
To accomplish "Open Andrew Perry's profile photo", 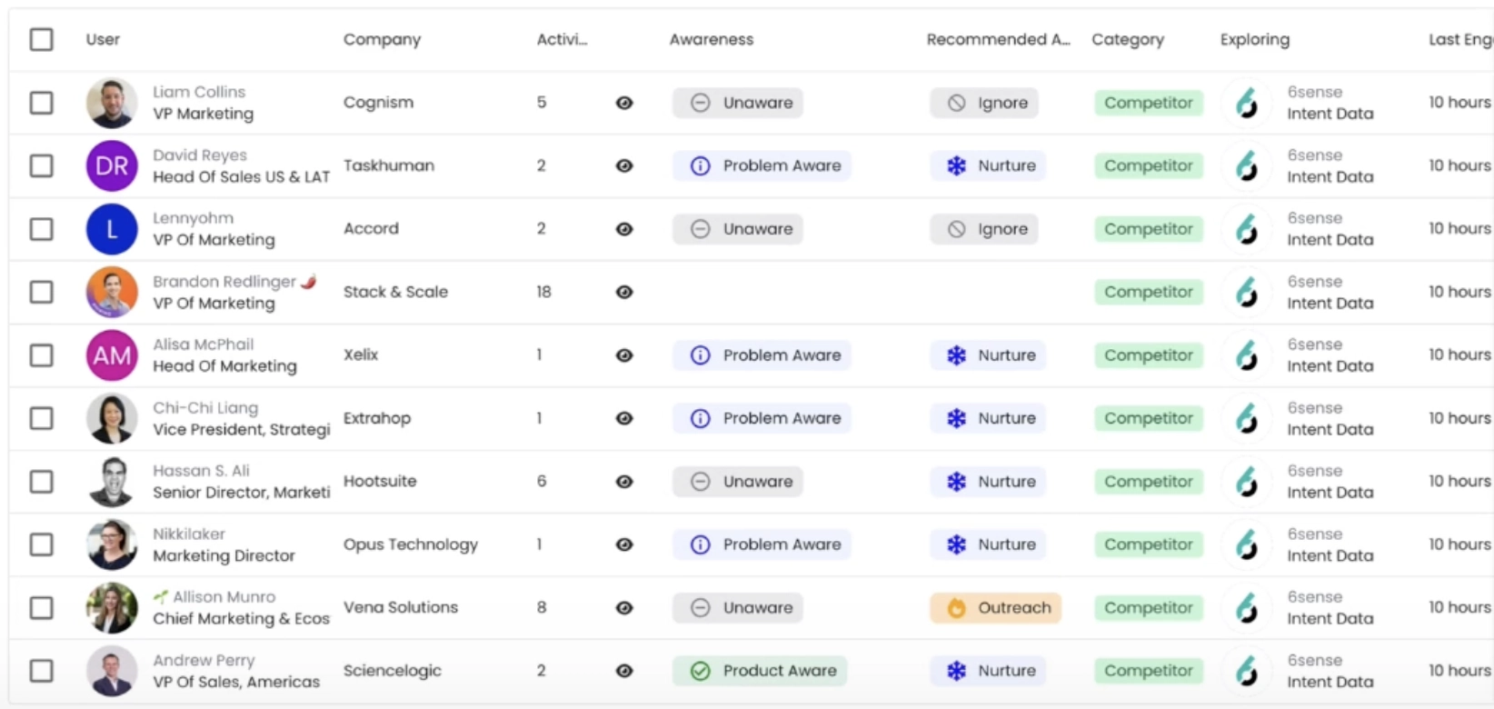I will pyautogui.click(x=112, y=671).
